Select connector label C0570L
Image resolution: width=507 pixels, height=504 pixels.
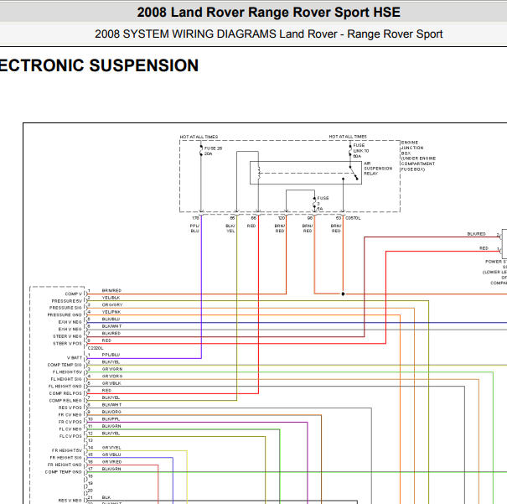point(353,218)
